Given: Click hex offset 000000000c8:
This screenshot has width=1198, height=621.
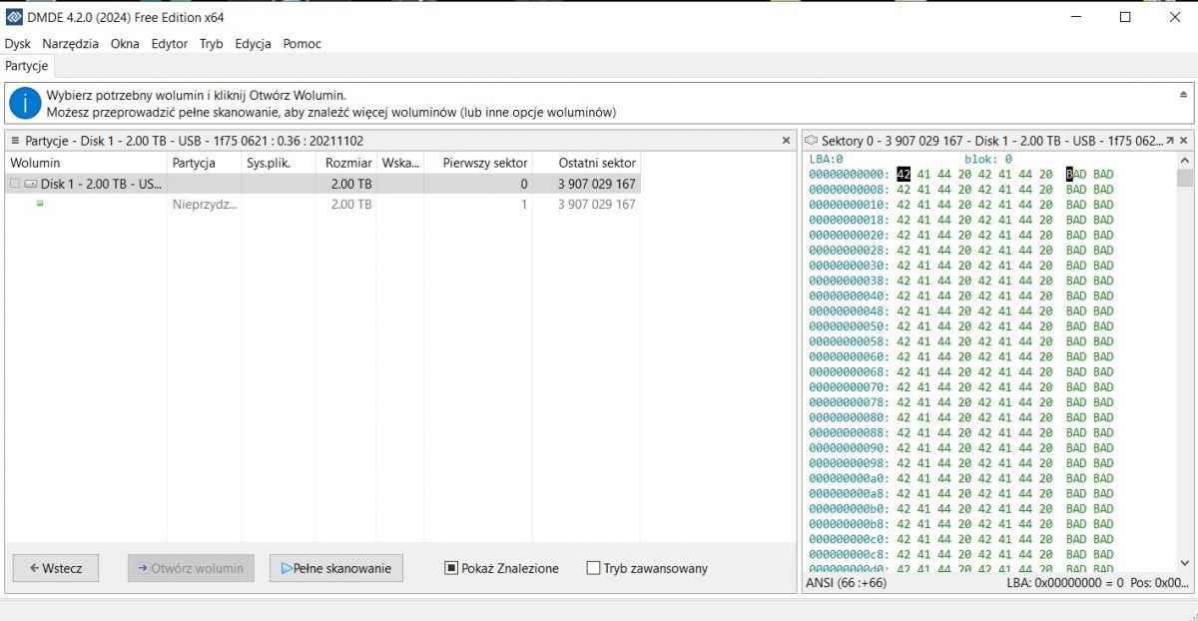Looking at the screenshot, I should [849, 554].
